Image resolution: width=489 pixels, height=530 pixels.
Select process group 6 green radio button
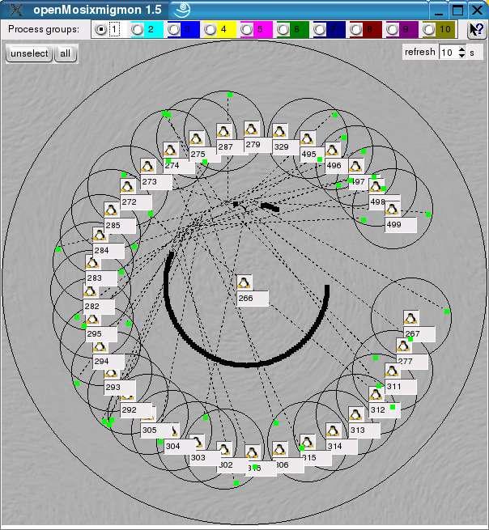[283, 29]
